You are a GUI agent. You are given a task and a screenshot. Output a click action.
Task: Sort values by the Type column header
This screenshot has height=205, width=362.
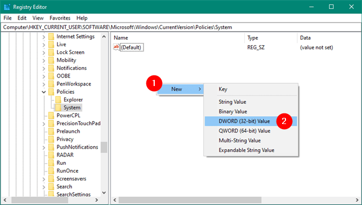271,38
